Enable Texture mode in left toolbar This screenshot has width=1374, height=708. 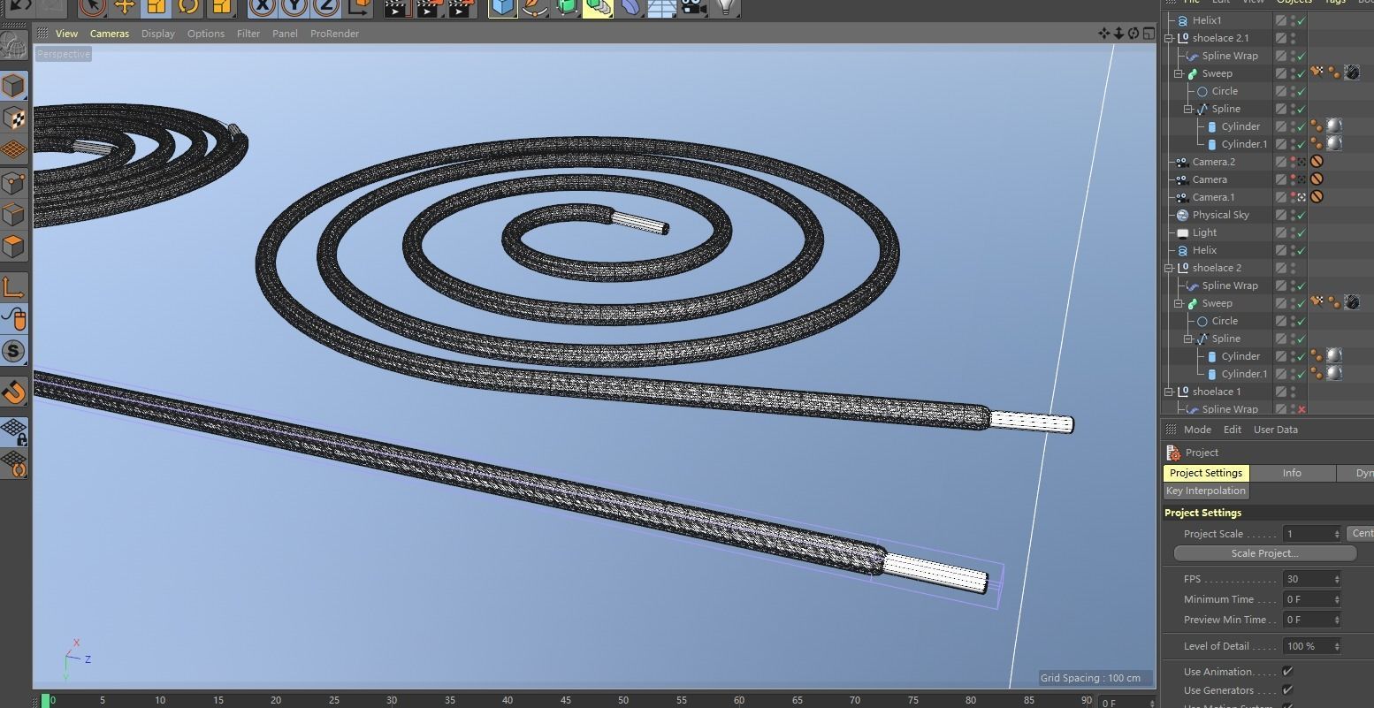(14, 118)
